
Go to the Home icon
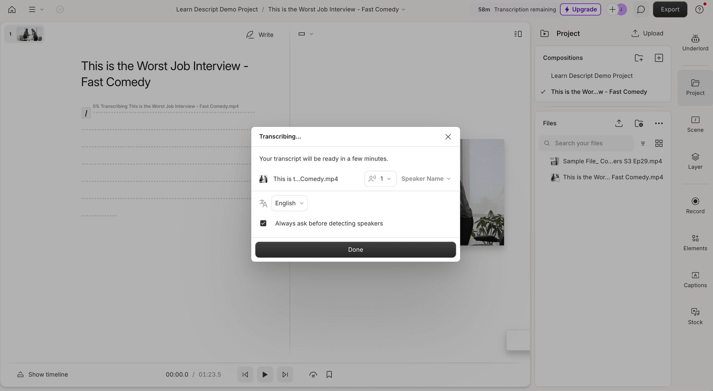12,10
